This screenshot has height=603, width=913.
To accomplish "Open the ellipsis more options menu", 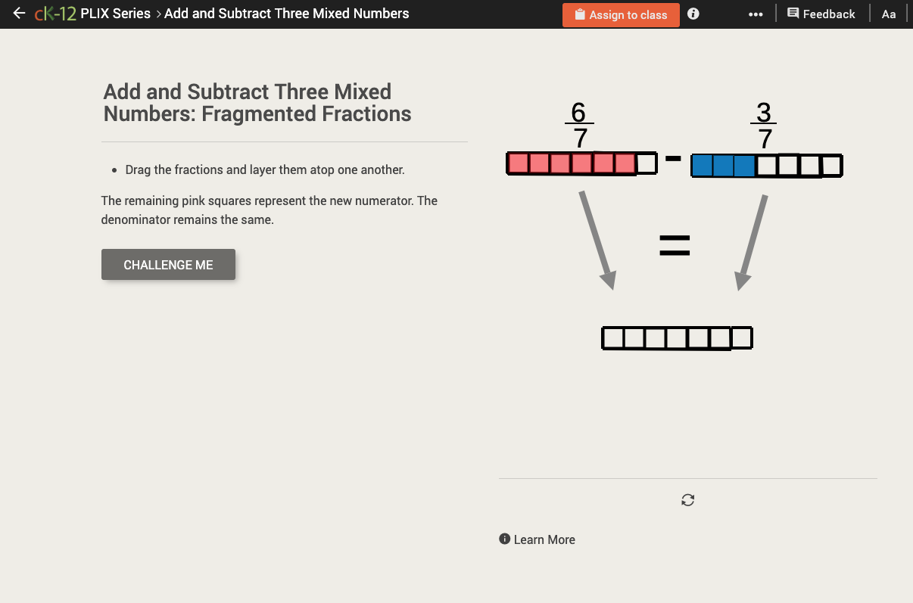I will [x=756, y=14].
